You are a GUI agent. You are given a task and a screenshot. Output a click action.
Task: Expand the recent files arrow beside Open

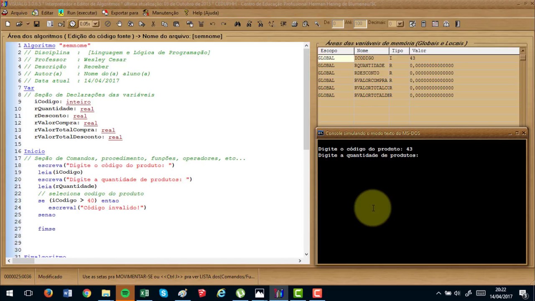(28, 24)
